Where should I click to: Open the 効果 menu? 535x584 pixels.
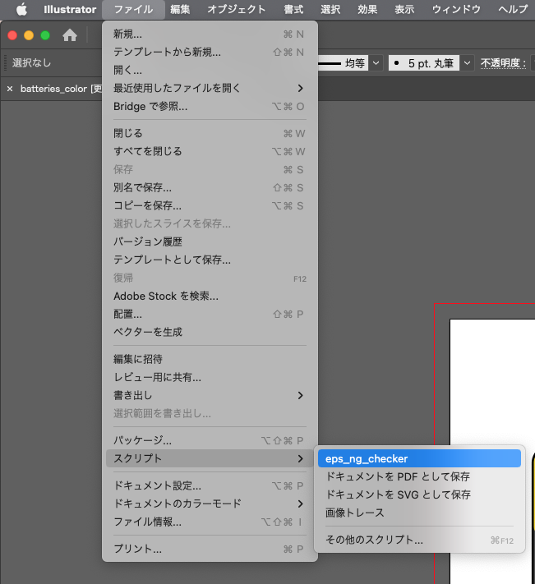click(367, 9)
